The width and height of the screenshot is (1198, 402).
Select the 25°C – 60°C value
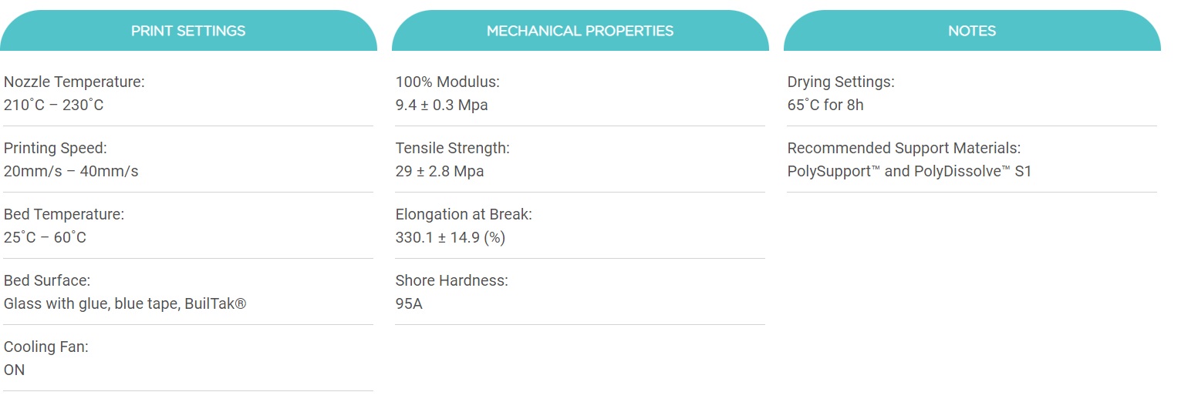tap(45, 237)
